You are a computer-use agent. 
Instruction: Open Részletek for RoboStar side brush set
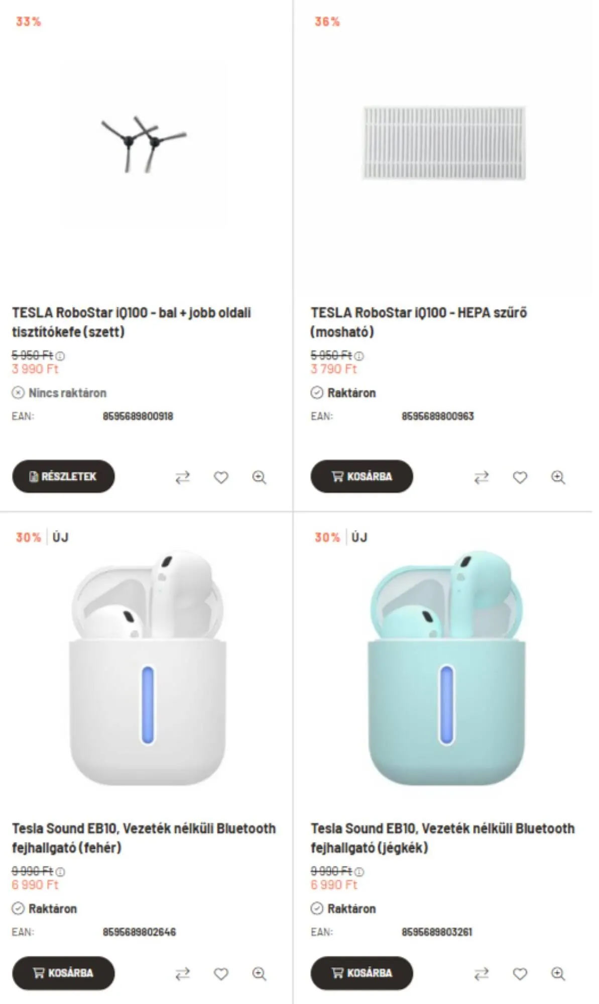pyautogui.click(x=63, y=476)
